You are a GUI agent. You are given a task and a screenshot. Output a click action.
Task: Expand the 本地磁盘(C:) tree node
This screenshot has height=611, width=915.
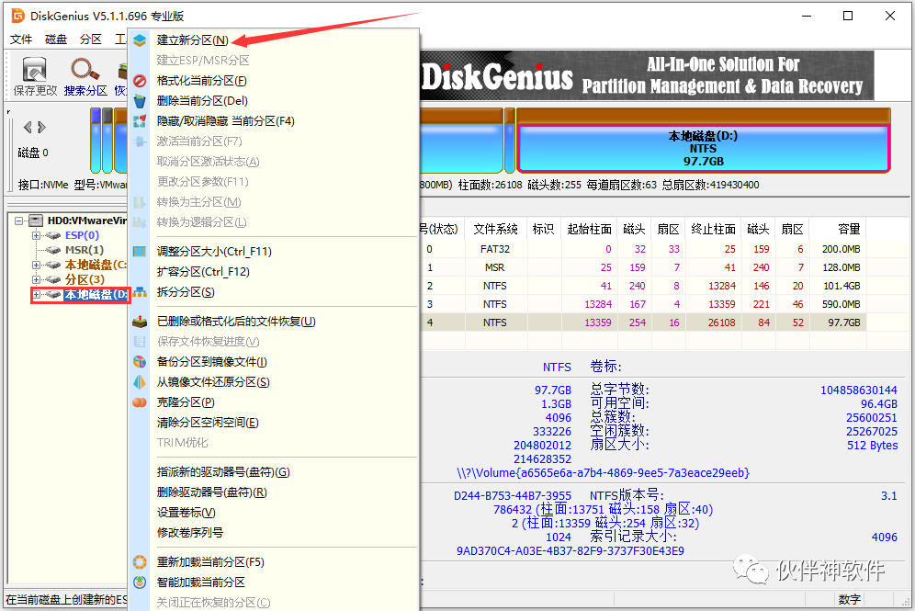[x=36, y=264]
